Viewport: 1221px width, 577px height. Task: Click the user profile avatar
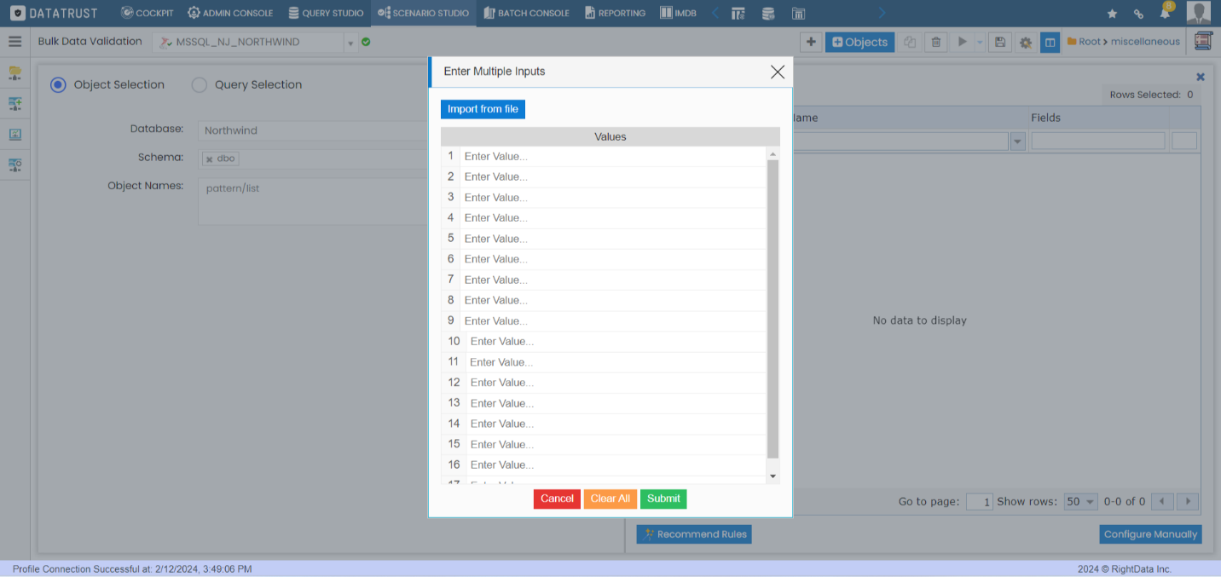click(x=1198, y=13)
